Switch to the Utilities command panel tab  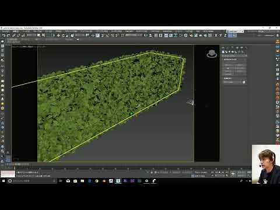tap(246, 47)
